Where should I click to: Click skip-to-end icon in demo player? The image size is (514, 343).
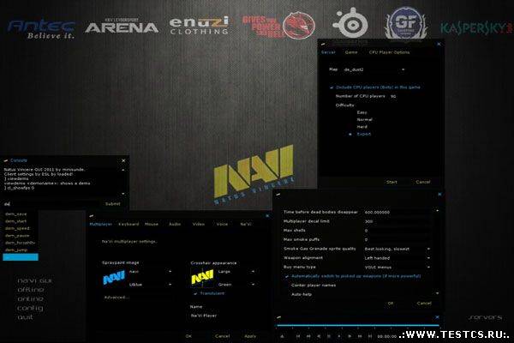[x=370, y=336]
